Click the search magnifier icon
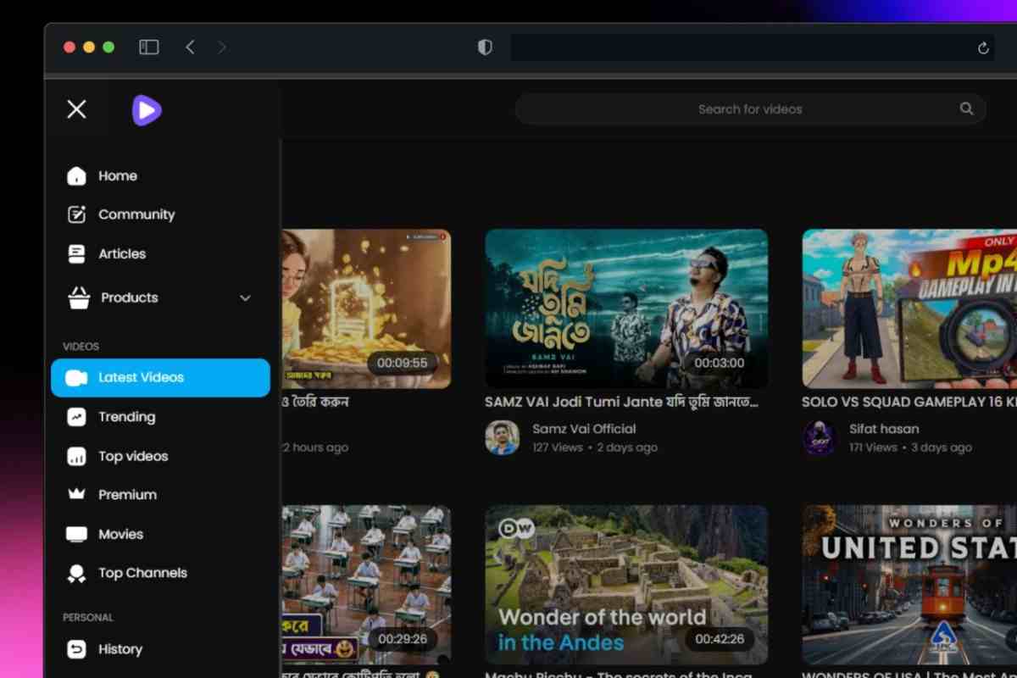1017x678 pixels. (x=966, y=108)
